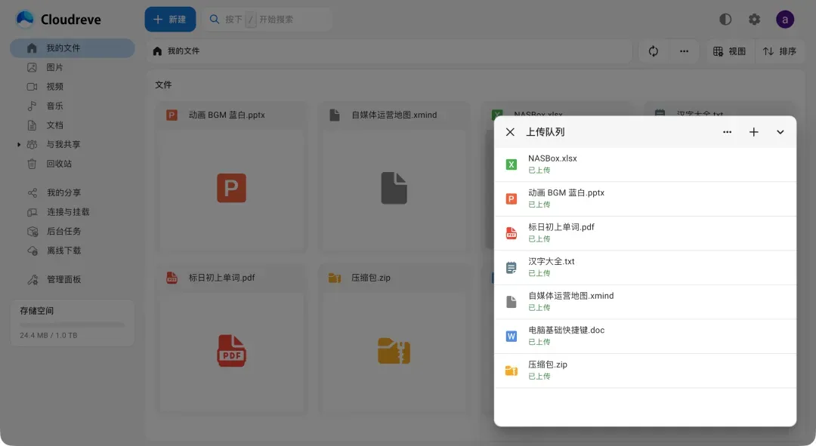Focus the search input field
The image size is (816, 446).
[267, 20]
